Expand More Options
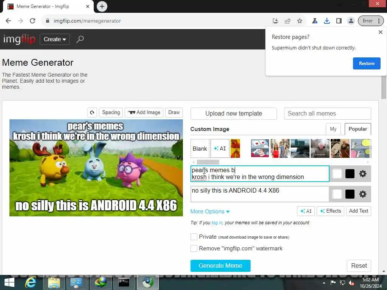 click(210, 211)
